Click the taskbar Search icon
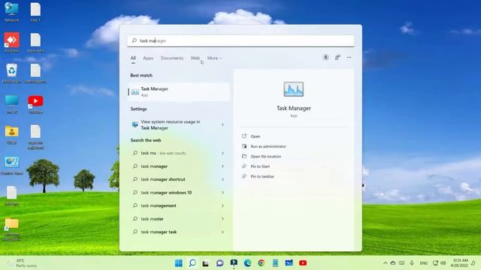481x270 pixels. click(x=192, y=263)
